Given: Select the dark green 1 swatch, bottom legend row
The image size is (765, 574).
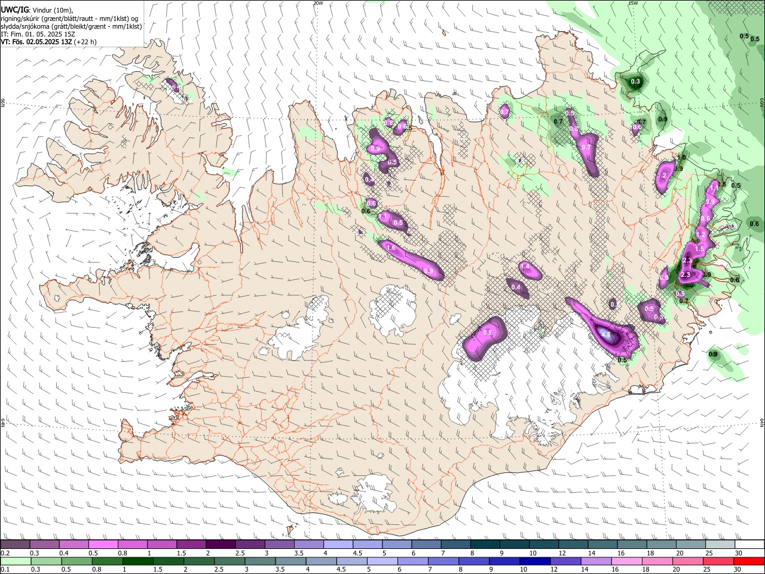Looking at the screenshot, I should pyautogui.click(x=137, y=561).
